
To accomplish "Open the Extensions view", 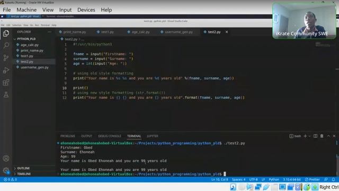I will pyautogui.click(x=6, y=82).
